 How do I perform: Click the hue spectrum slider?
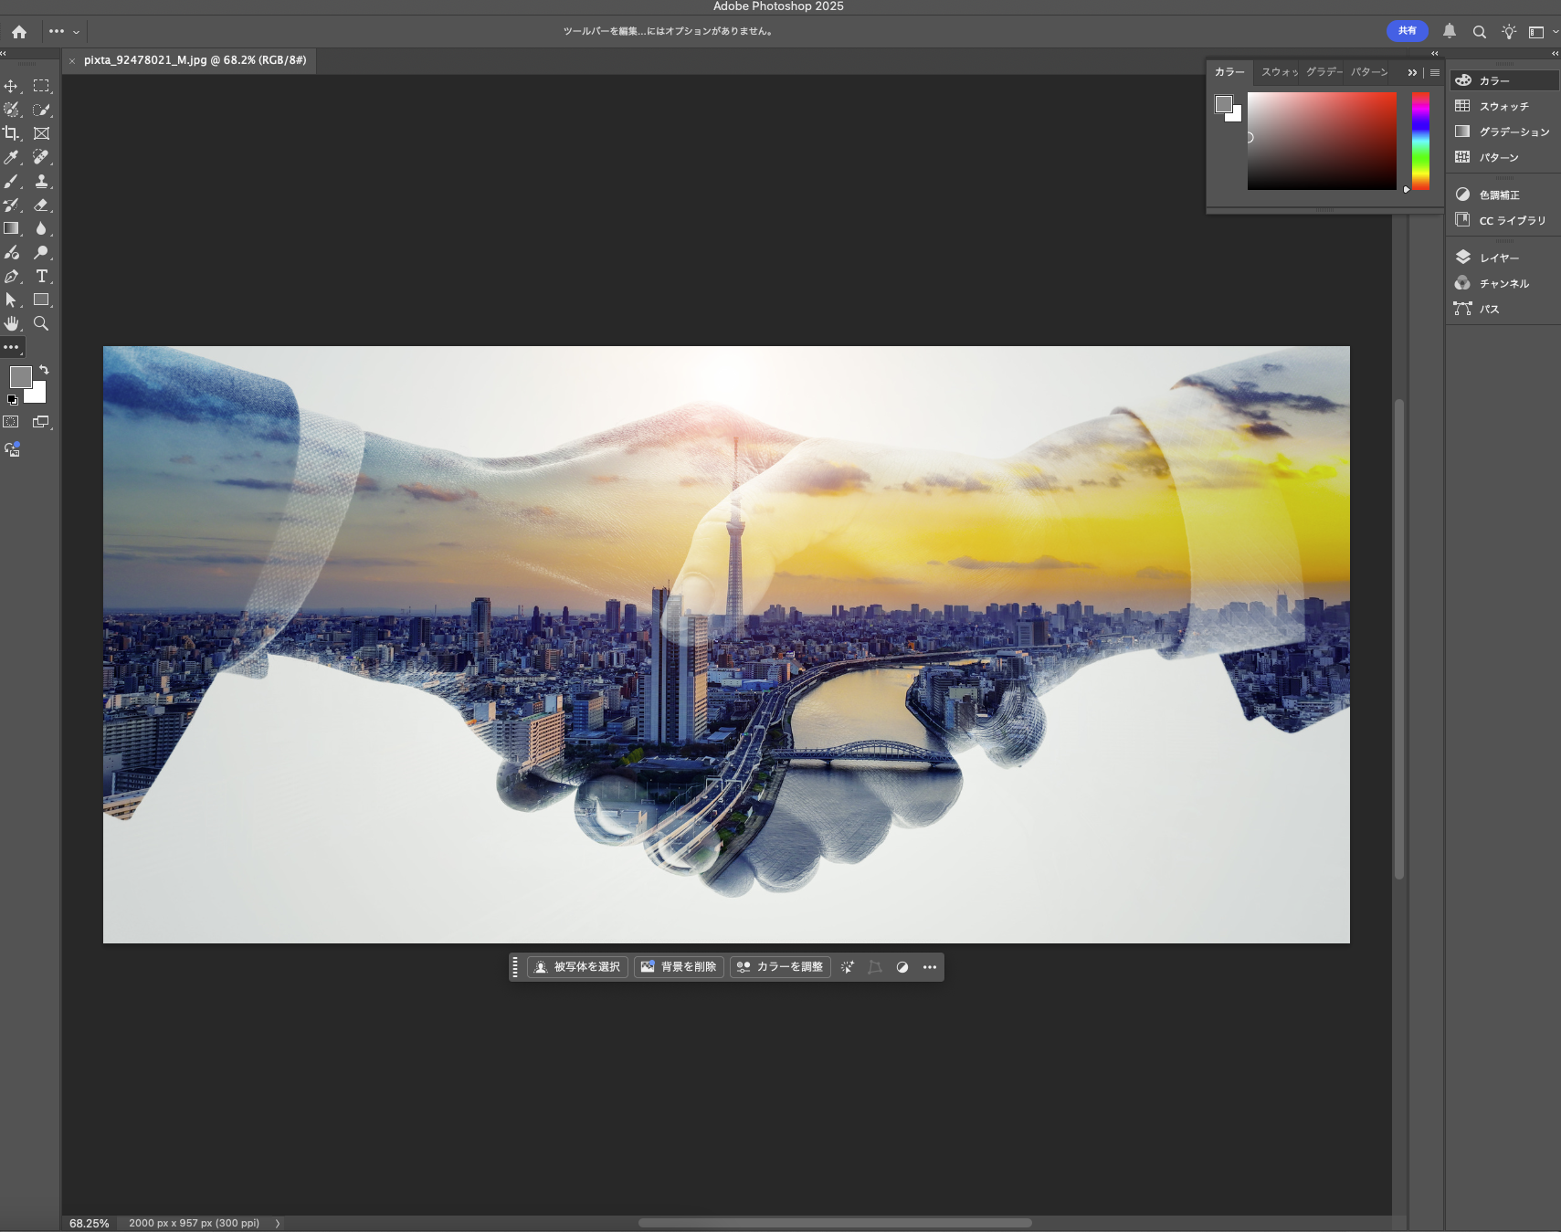[x=1420, y=141]
